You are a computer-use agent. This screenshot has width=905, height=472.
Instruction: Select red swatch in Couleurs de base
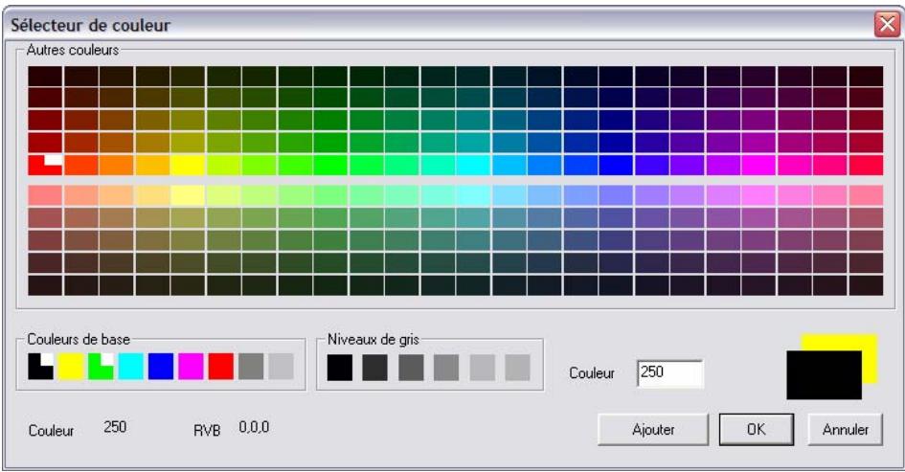click(221, 367)
